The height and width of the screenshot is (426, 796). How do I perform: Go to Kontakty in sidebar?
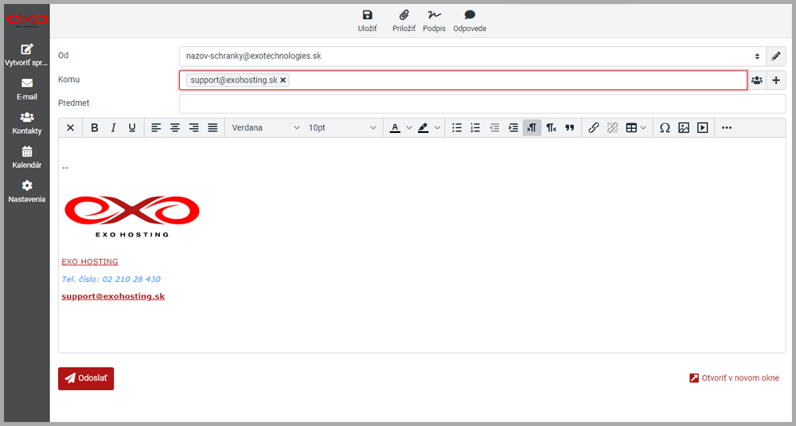[x=27, y=123]
